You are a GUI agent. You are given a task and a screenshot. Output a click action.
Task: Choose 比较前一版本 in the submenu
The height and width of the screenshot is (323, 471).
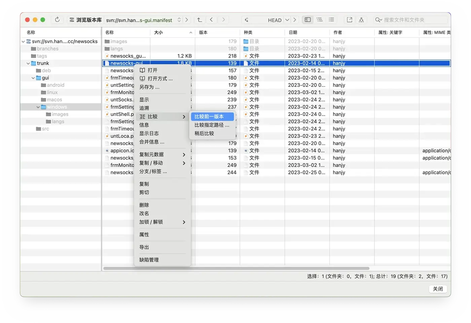tap(212, 116)
